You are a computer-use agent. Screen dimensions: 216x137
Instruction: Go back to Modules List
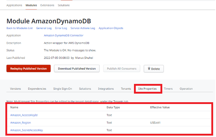[x=20, y=28]
